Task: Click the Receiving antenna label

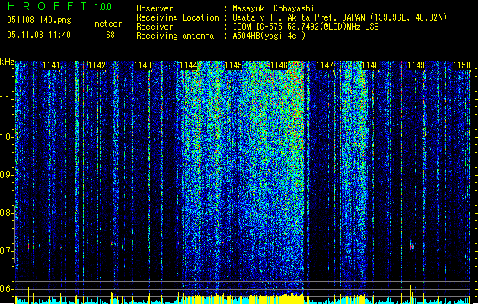Action: coord(175,36)
